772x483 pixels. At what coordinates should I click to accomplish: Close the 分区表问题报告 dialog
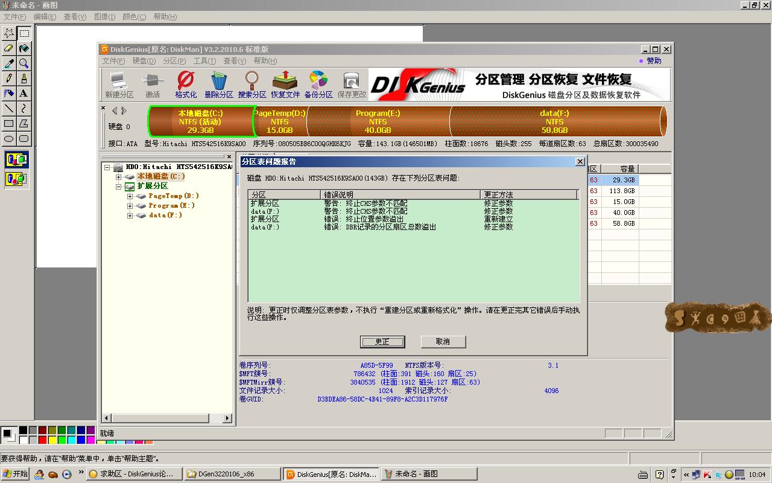coord(580,162)
